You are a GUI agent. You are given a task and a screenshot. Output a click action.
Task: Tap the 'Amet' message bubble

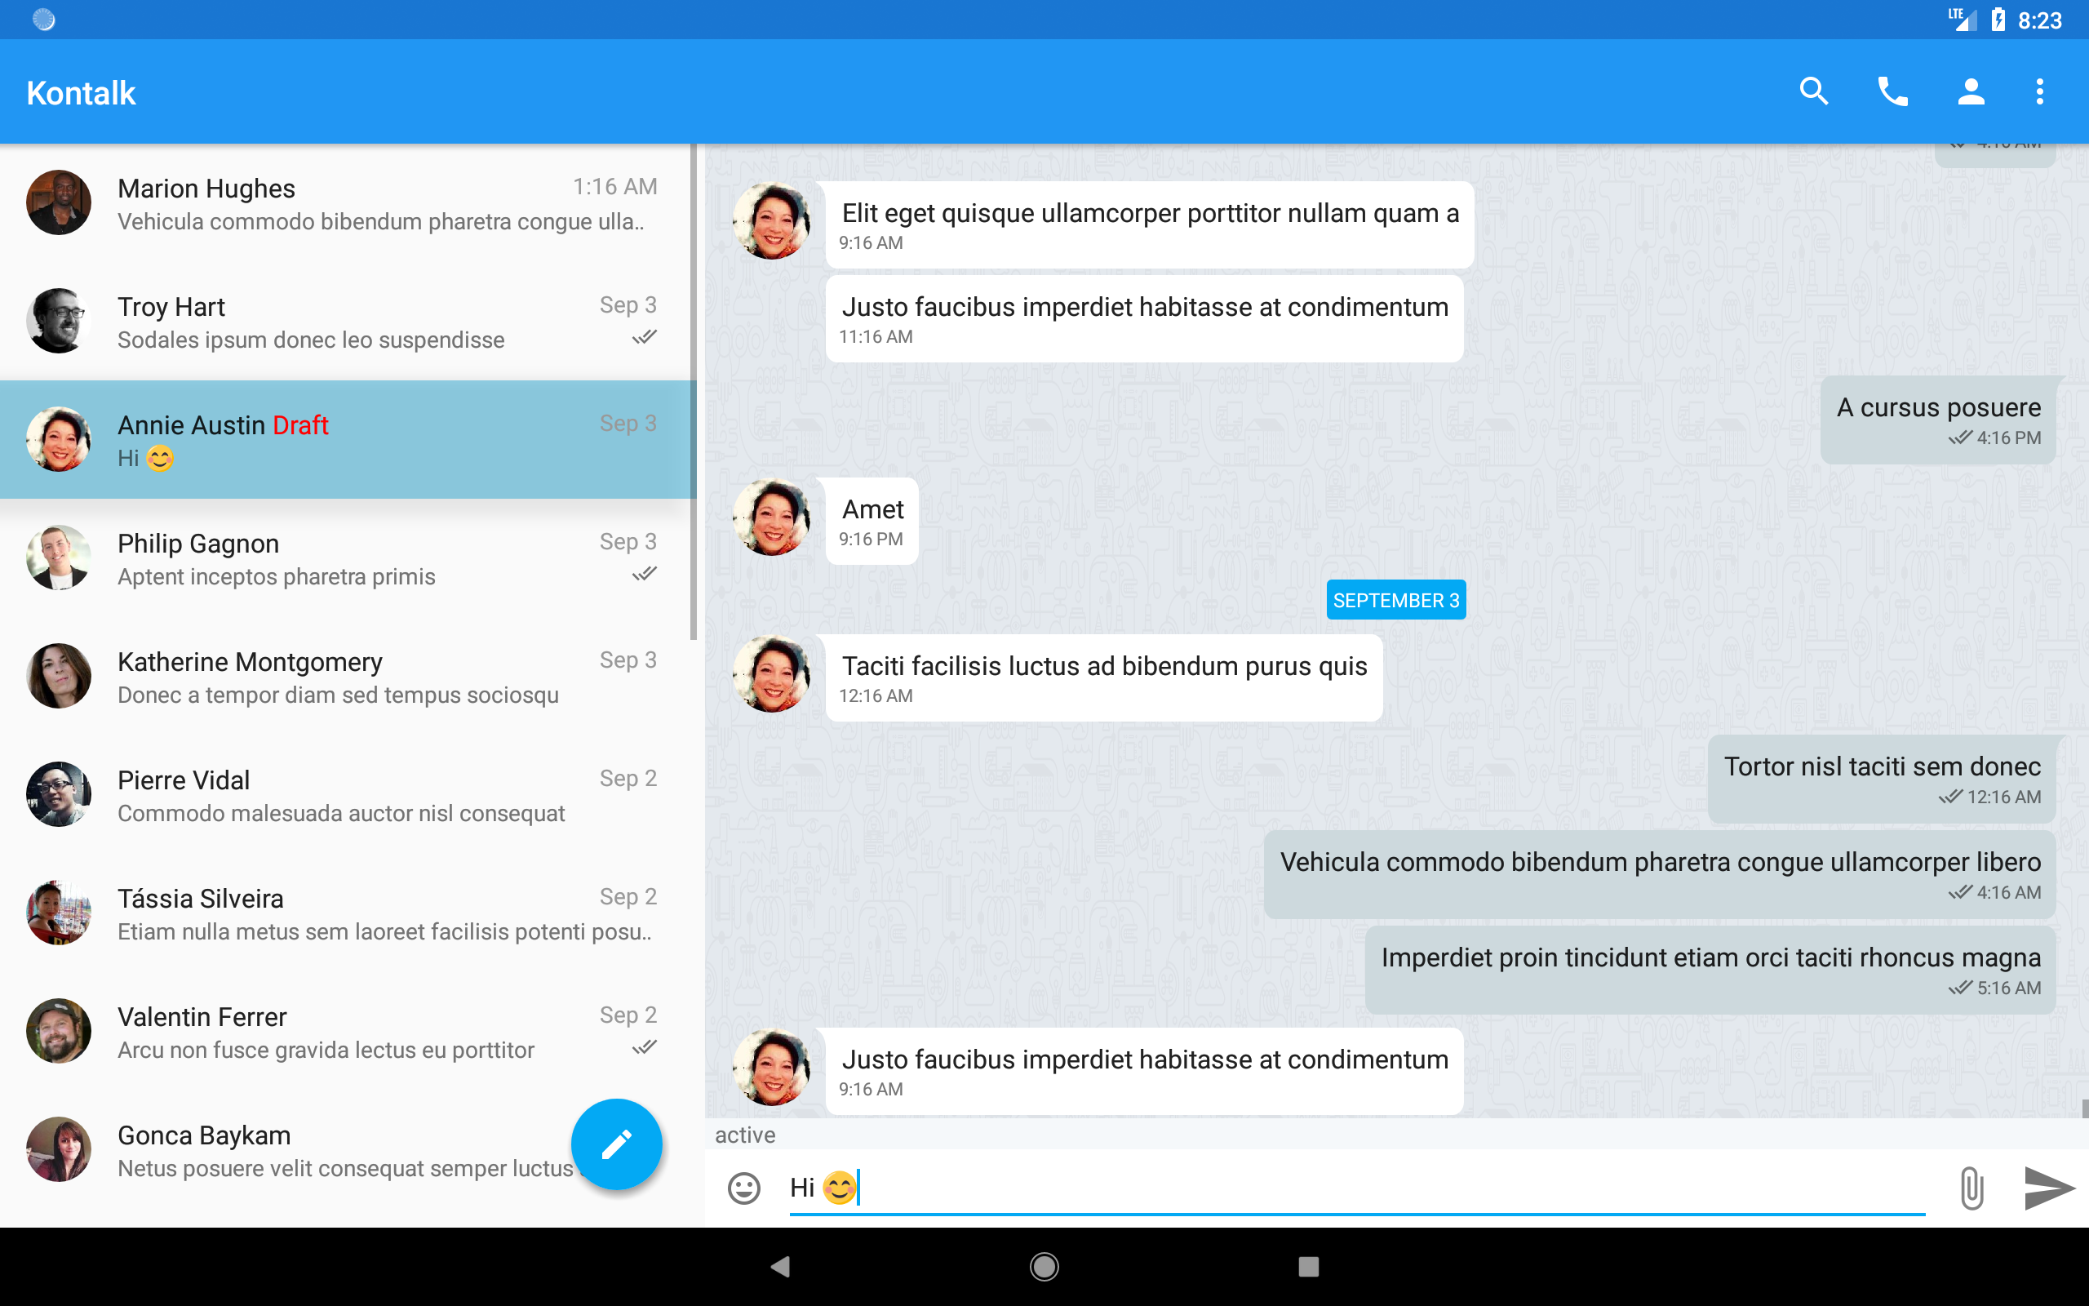point(872,522)
